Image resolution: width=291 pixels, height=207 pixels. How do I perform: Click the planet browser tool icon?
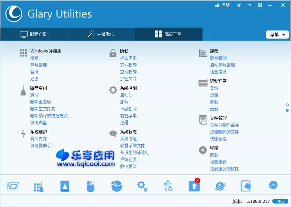(x=220, y=186)
